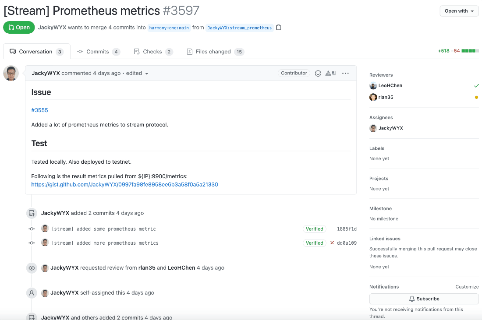Click the JackyWYX assignee name

tap(391, 128)
